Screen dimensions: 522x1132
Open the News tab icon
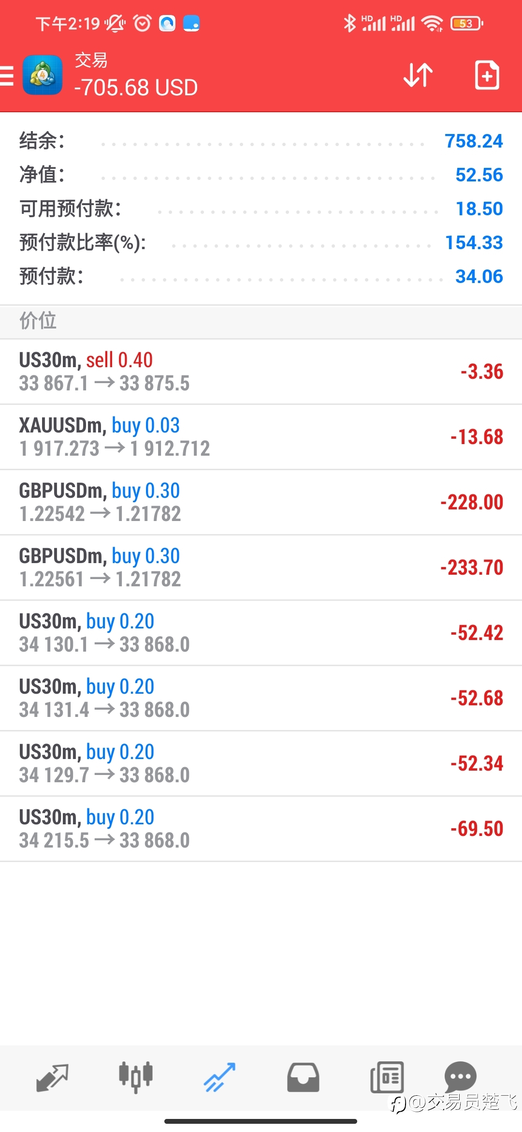(x=387, y=1078)
